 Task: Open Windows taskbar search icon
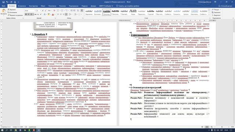point(7,130)
